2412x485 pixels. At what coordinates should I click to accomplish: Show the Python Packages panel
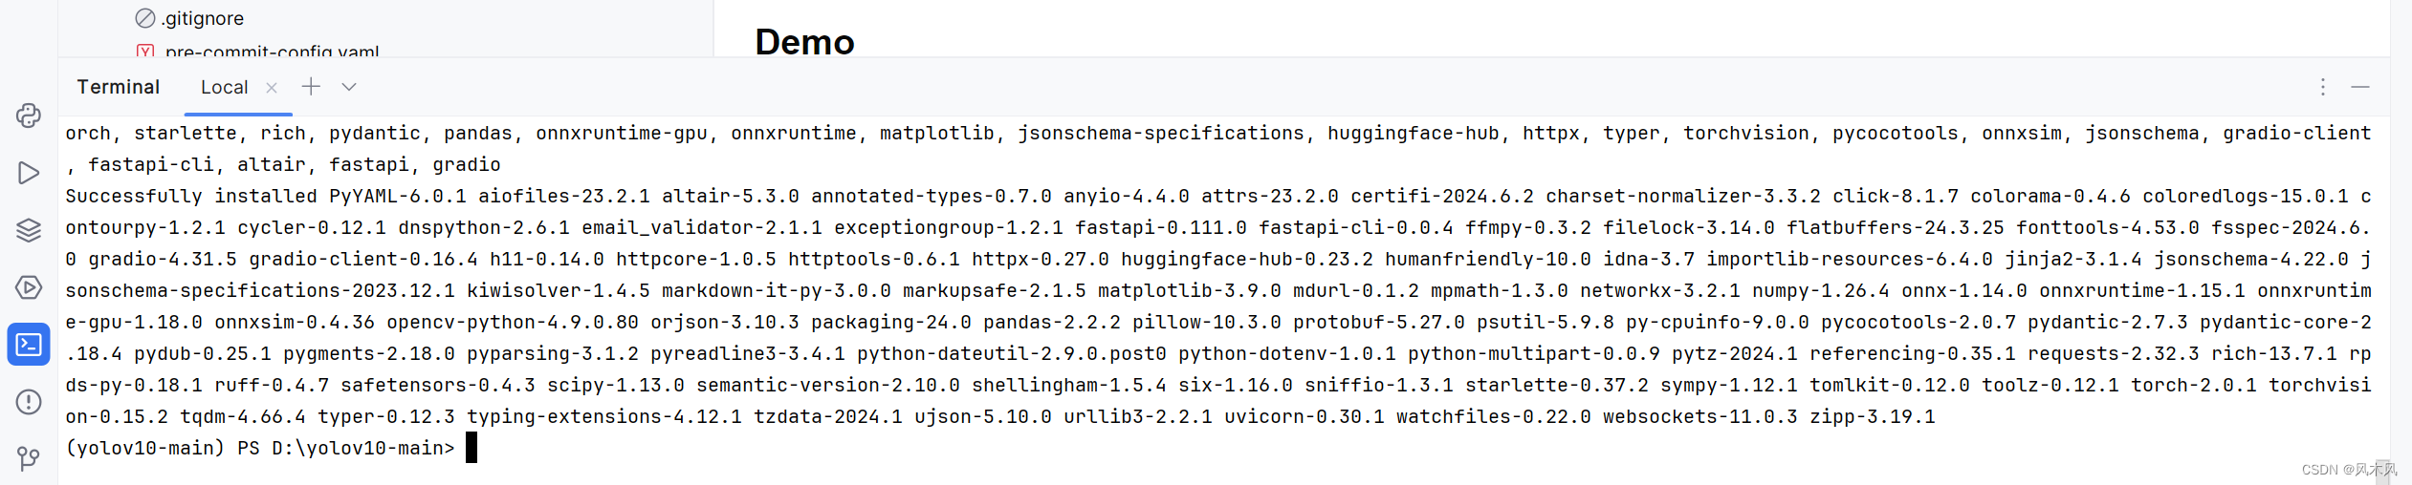tap(29, 230)
